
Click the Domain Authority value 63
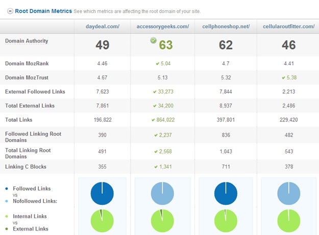[x=166, y=45]
